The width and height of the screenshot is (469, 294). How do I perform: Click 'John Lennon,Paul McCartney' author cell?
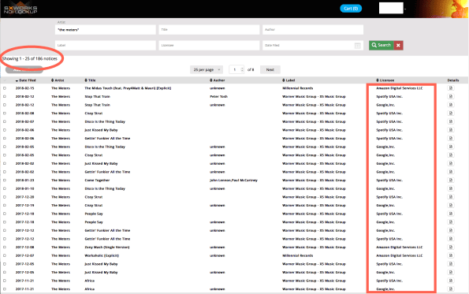click(x=233, y=180)
